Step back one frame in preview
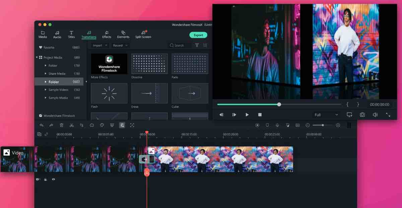This screenshot has width=402, height=208. click(x=221, y=115)
